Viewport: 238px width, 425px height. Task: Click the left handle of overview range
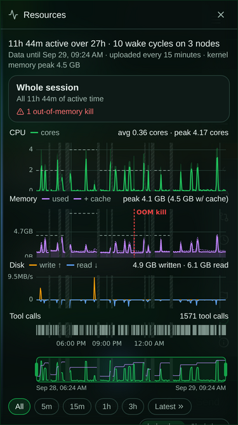click(x=37, y=370)
